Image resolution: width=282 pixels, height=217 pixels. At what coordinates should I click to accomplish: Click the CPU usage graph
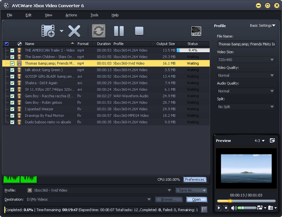[20, 179]
